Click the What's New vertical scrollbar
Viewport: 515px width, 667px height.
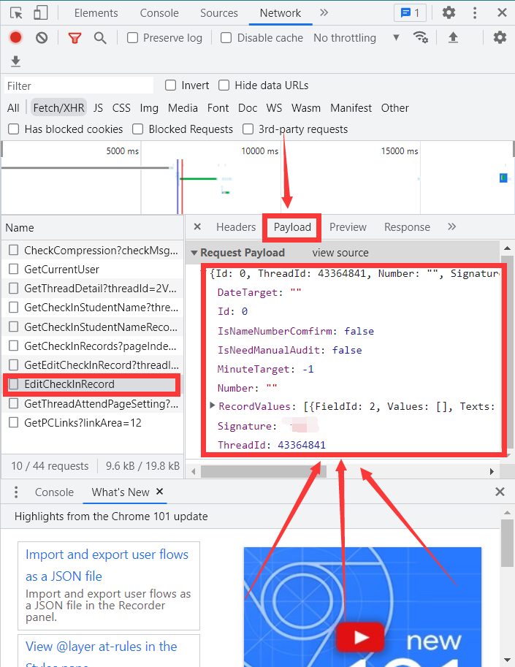pos(507,544)
